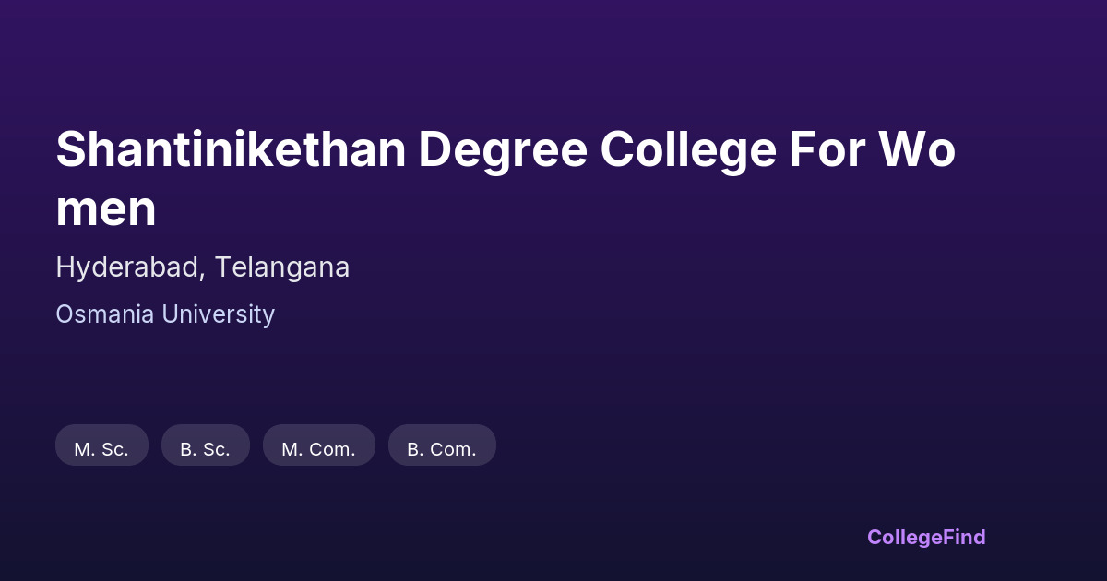Click the word Osmania in affiliation

[105, 314]
